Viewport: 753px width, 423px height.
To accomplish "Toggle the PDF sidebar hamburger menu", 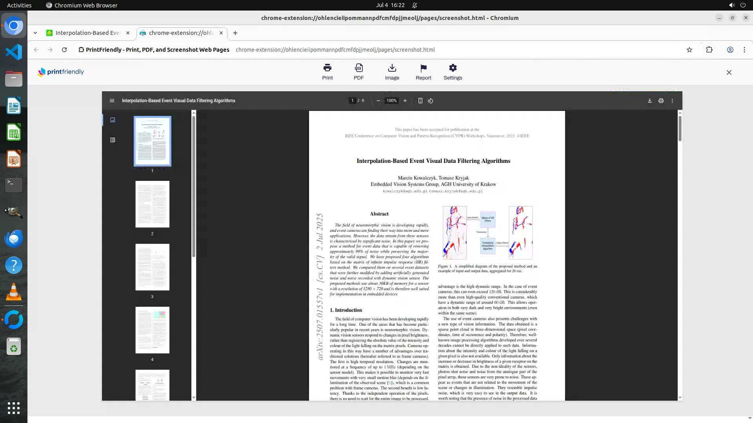I will click(x=112, y=101).
